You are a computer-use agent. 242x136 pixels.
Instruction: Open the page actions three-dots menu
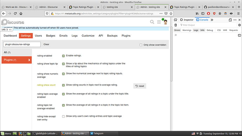click(x=161, y=14)
